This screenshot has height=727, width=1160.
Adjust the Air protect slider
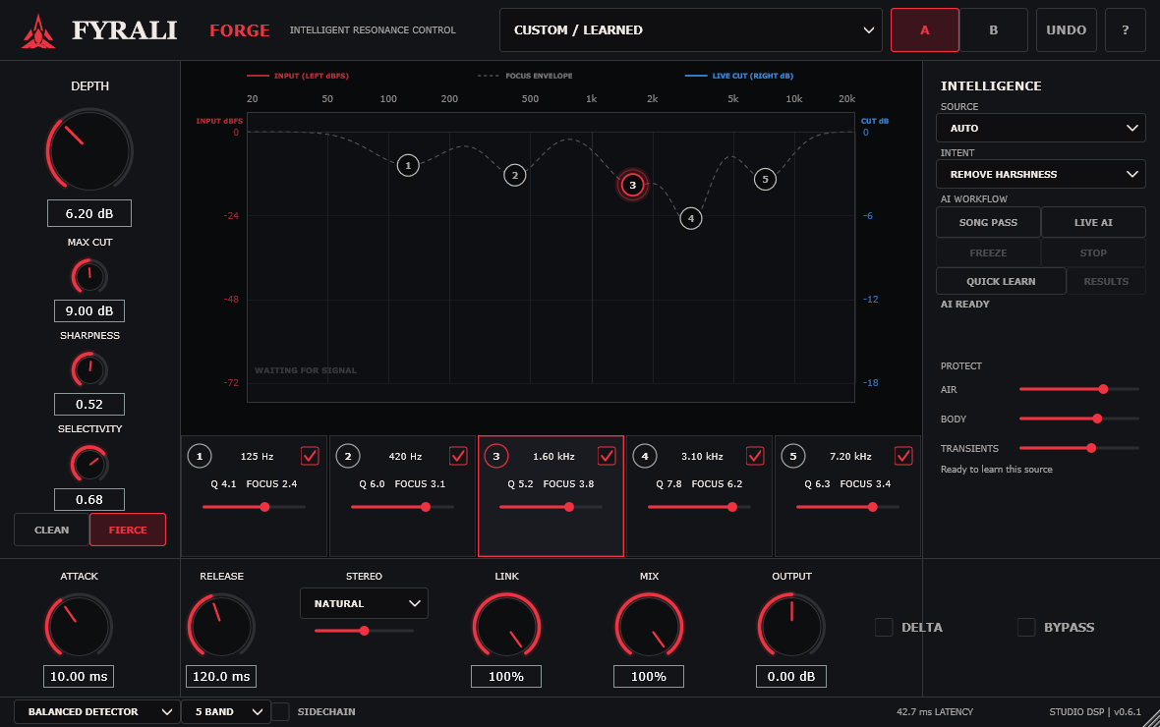(1079, 389)
